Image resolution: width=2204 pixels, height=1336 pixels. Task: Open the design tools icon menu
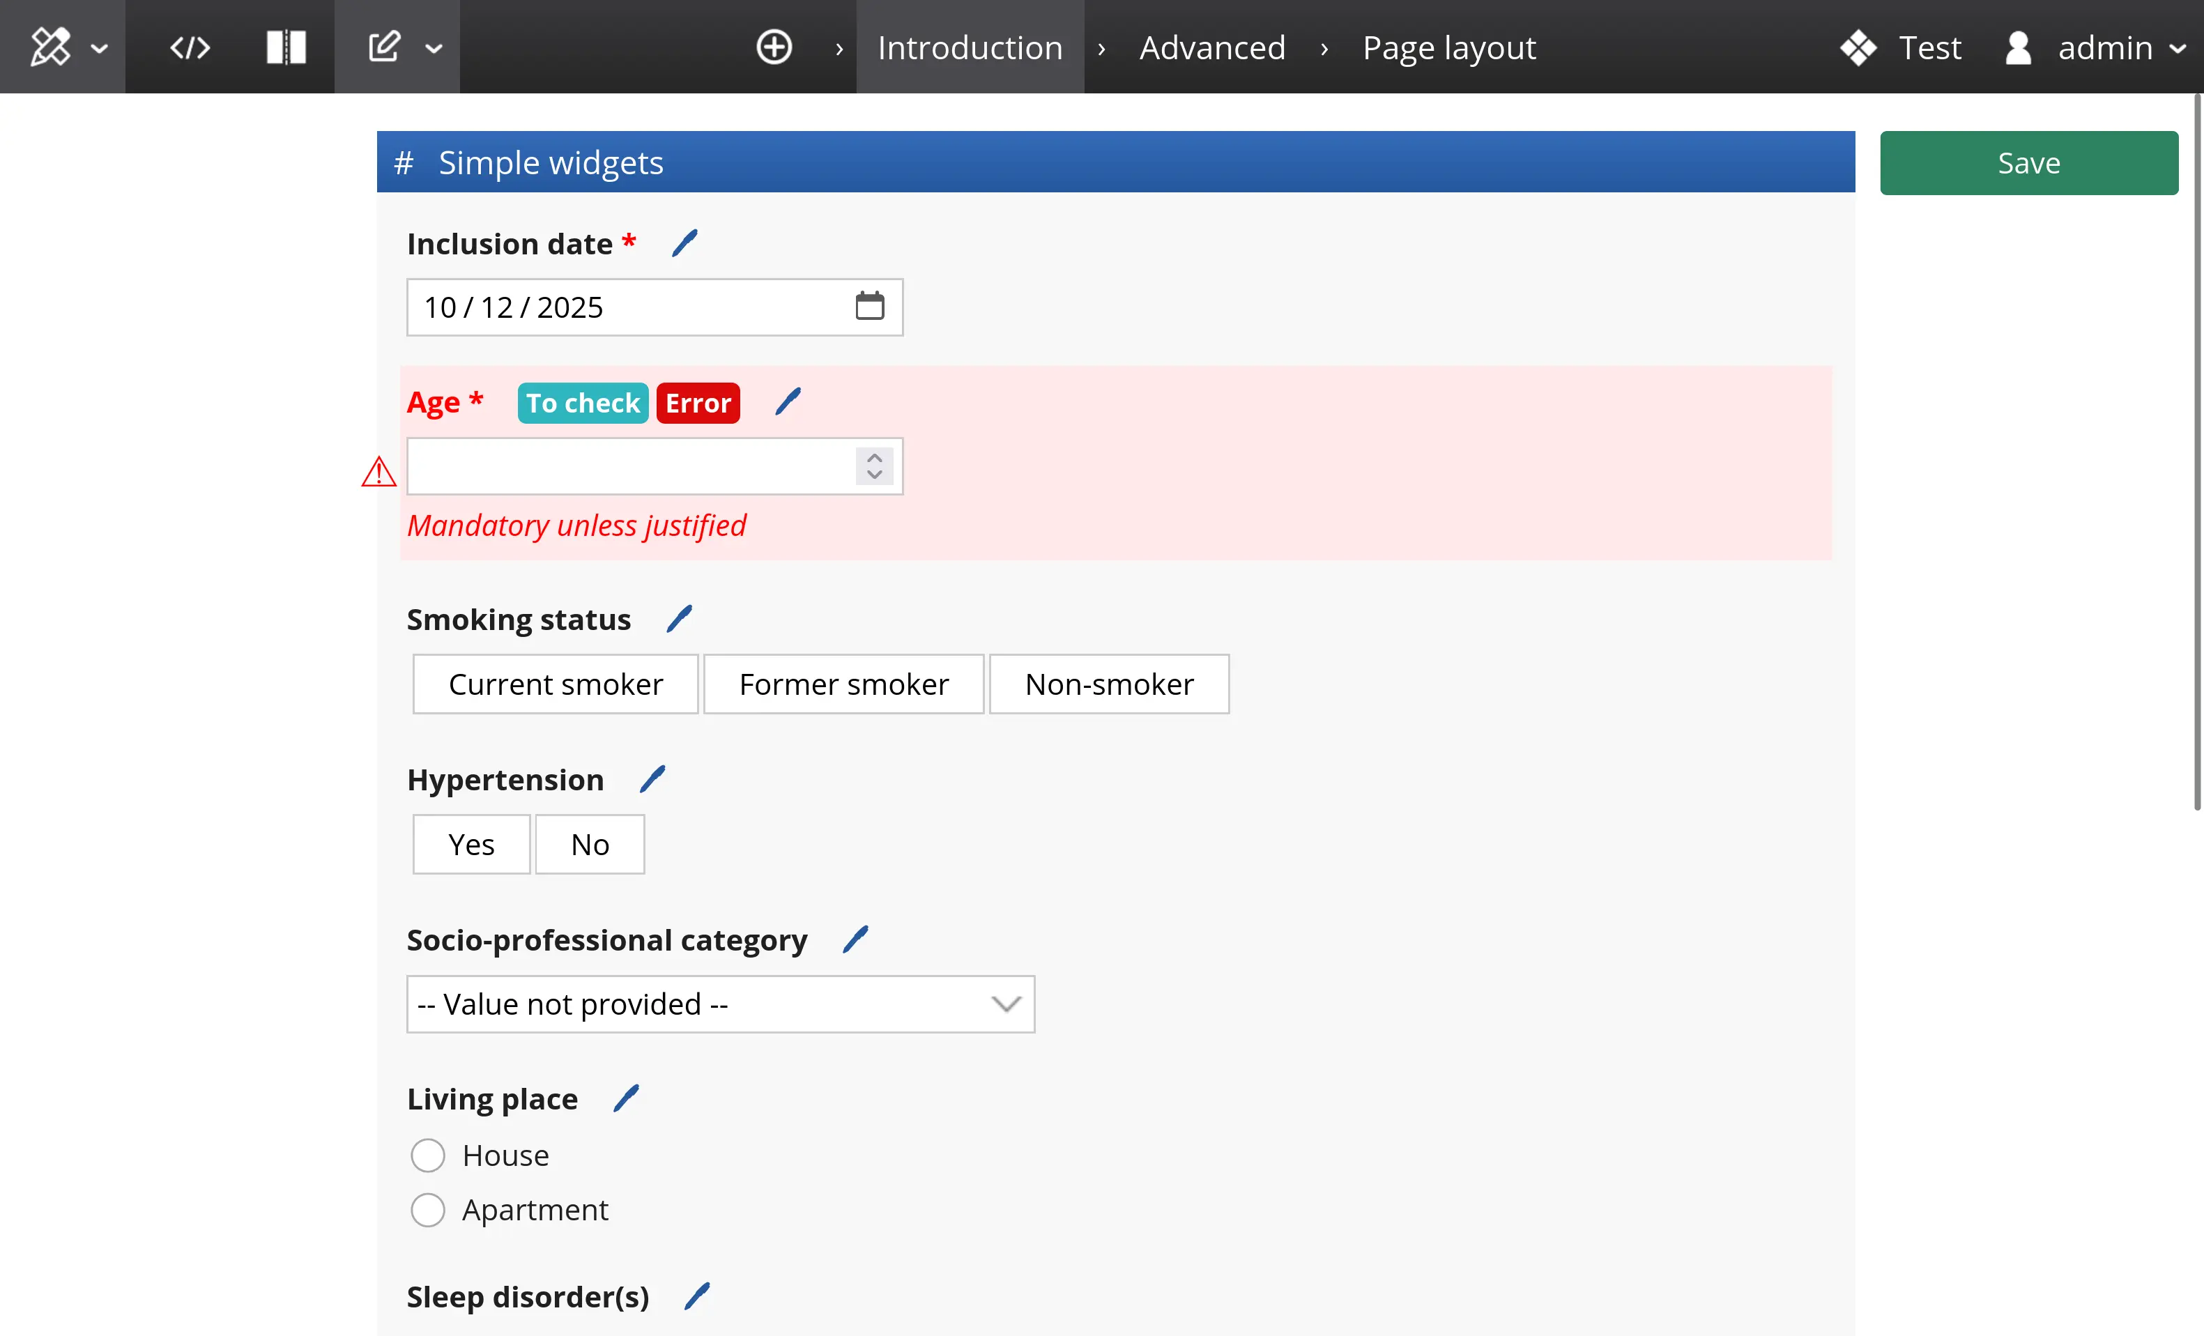point(51,47)
